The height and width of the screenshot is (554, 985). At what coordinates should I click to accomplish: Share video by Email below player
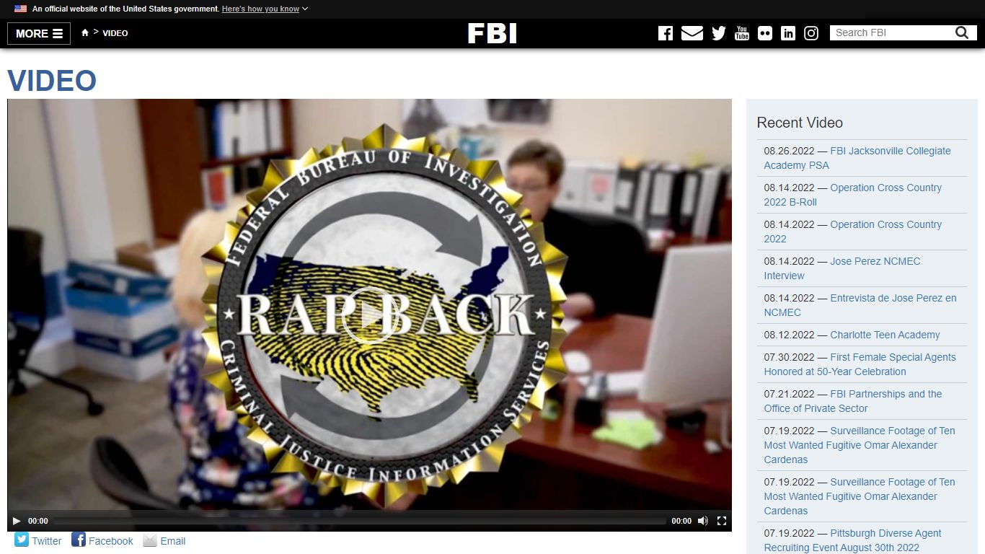tap(164, 540)
